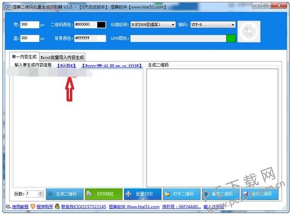Click the 生成二维码 generate button

coord(65,194)
